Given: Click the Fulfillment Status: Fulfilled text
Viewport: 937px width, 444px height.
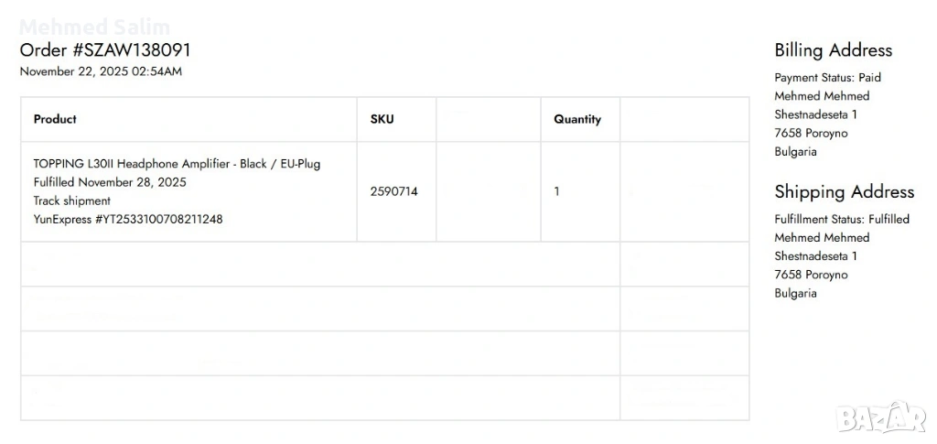Looking at the screenshot, I should (842, 219).
